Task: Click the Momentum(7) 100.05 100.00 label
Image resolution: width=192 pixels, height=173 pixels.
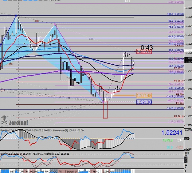Action: click(x=68, y=130)
